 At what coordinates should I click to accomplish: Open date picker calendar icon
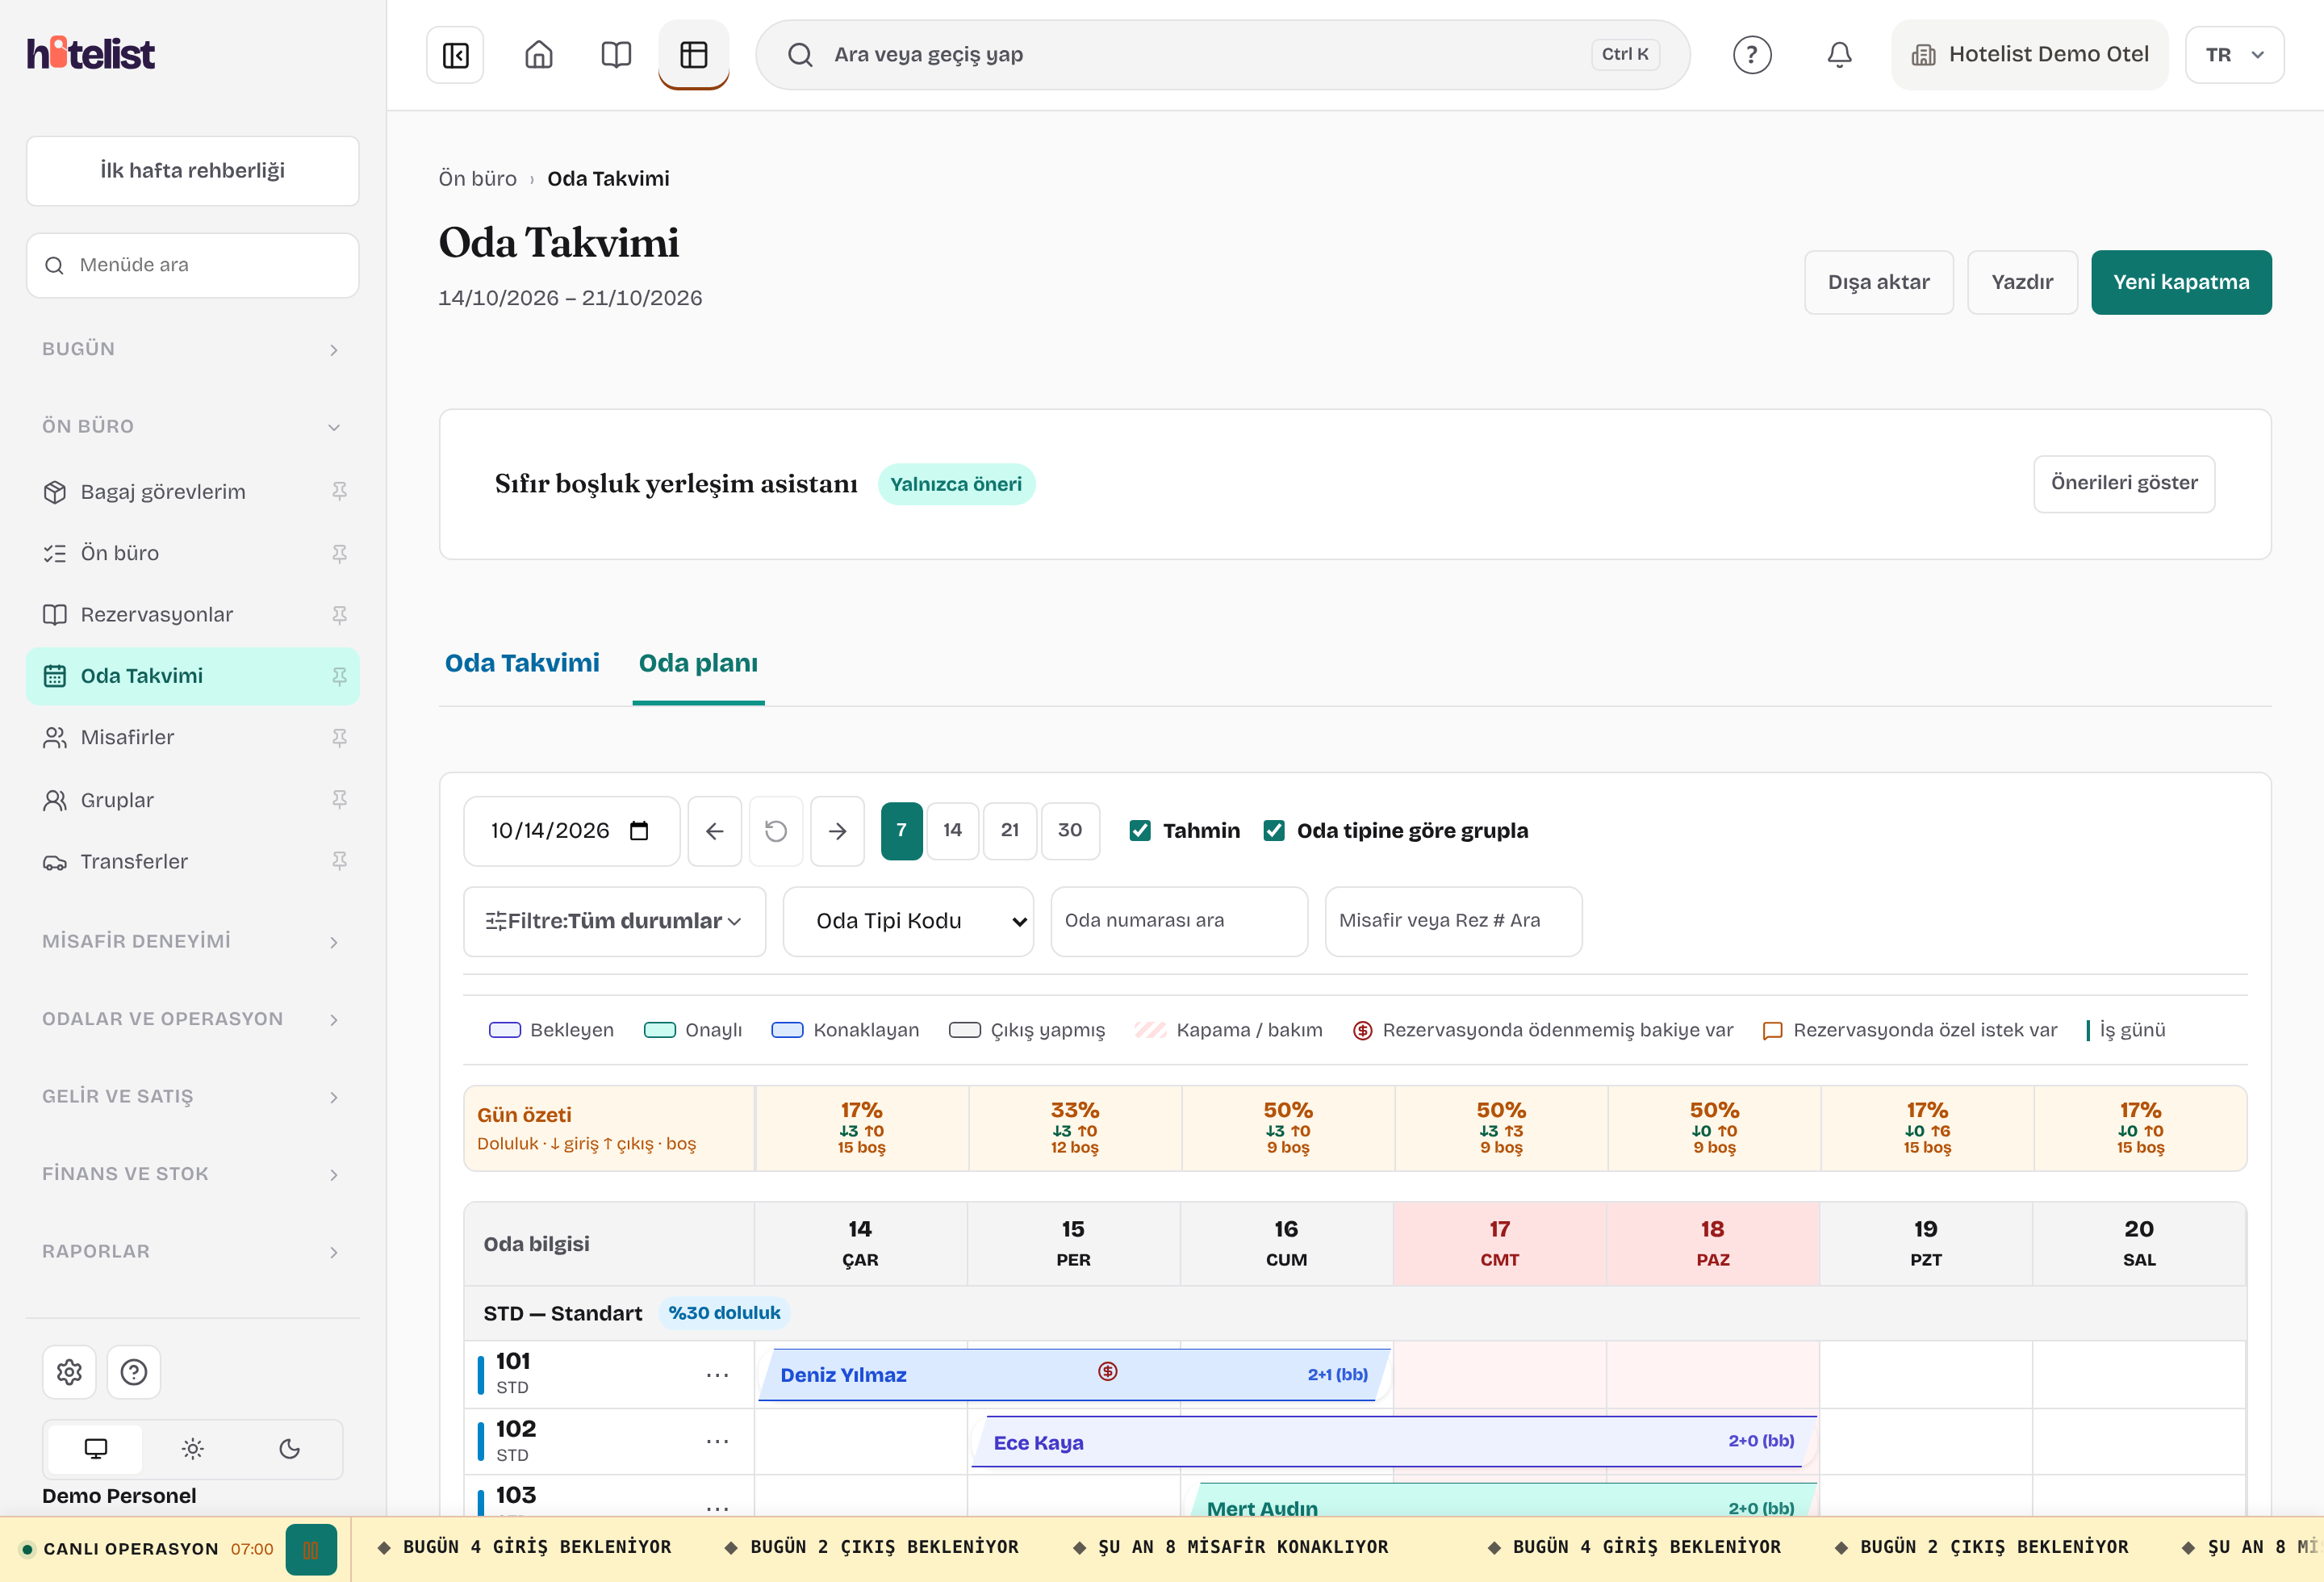click(639, 831)
